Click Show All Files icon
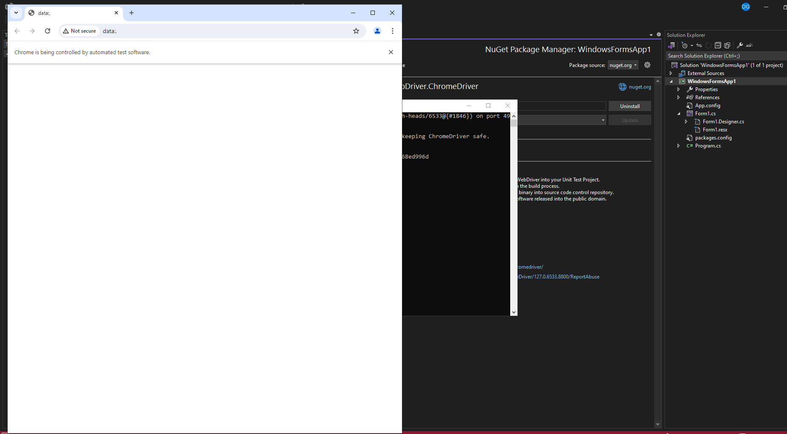Viewport: 787px width, 434px height. pos(727,45)
